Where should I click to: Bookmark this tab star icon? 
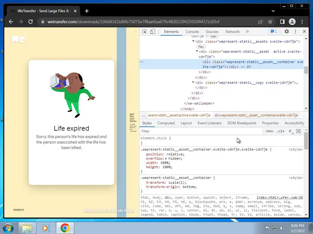(270, 22)
